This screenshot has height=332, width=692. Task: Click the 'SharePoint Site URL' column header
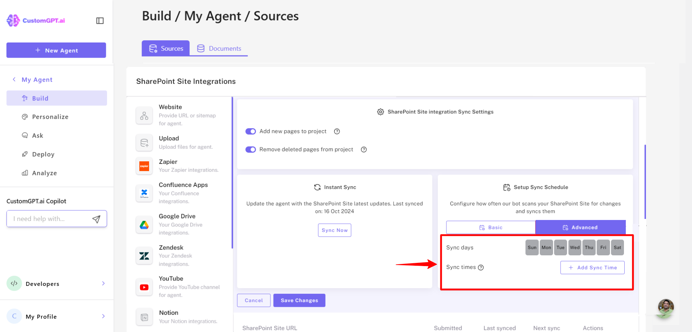point(270,328)
